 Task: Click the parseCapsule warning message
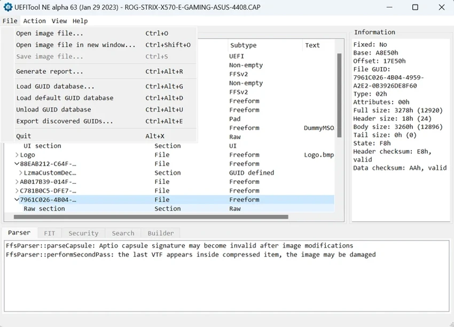(x=179, y=246)
